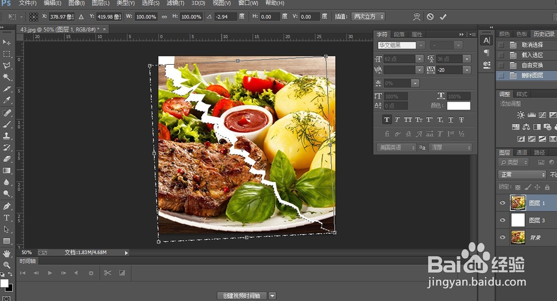Select the Eyedropper tool

pyautogui.click(x=6, y=100)
